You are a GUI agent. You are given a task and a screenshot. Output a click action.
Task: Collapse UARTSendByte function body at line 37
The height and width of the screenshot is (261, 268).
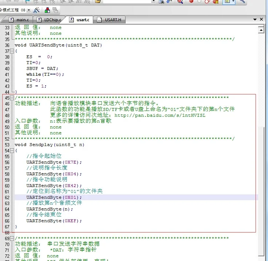[12, 51]
